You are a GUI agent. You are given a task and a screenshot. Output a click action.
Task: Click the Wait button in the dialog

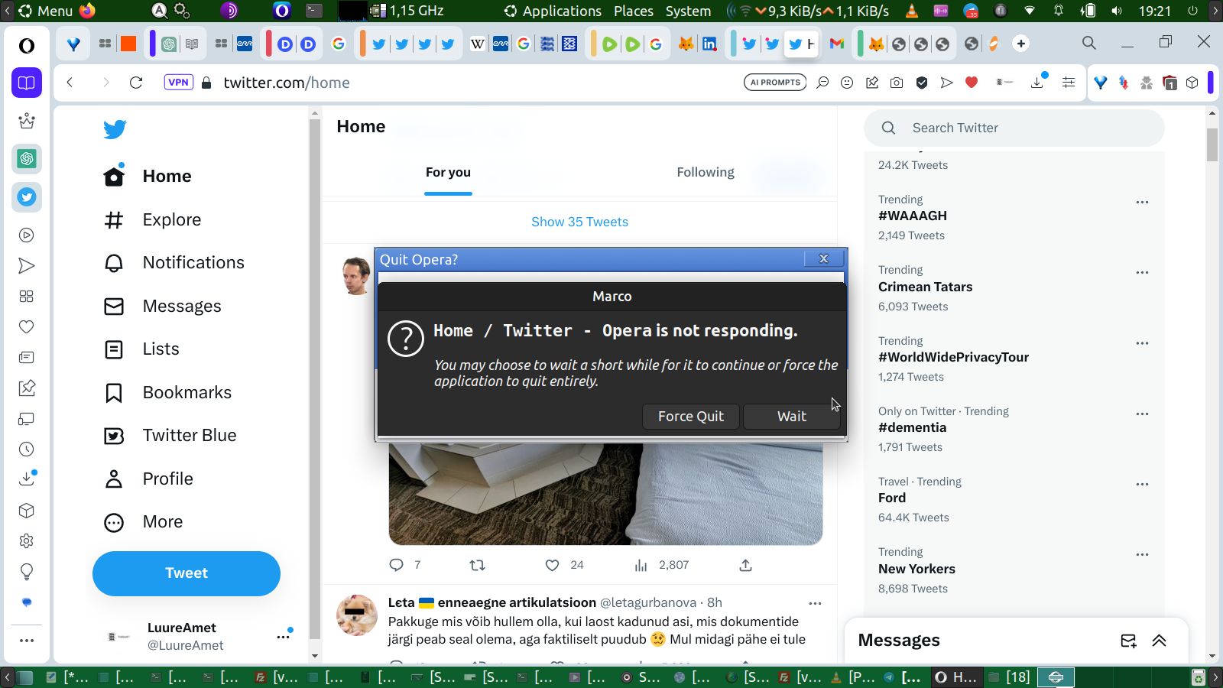792,417
